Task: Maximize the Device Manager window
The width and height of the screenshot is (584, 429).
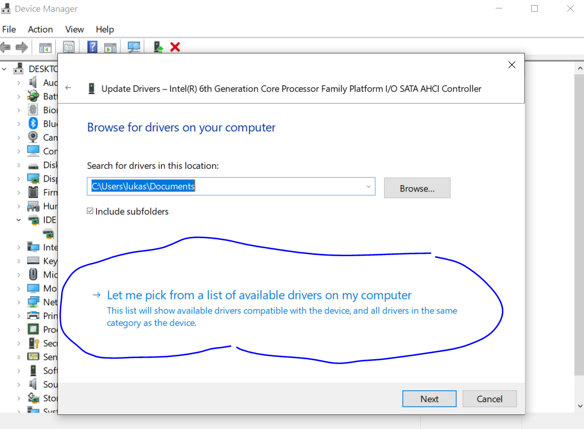Action: pyautogui.click(x=534, y=8)
